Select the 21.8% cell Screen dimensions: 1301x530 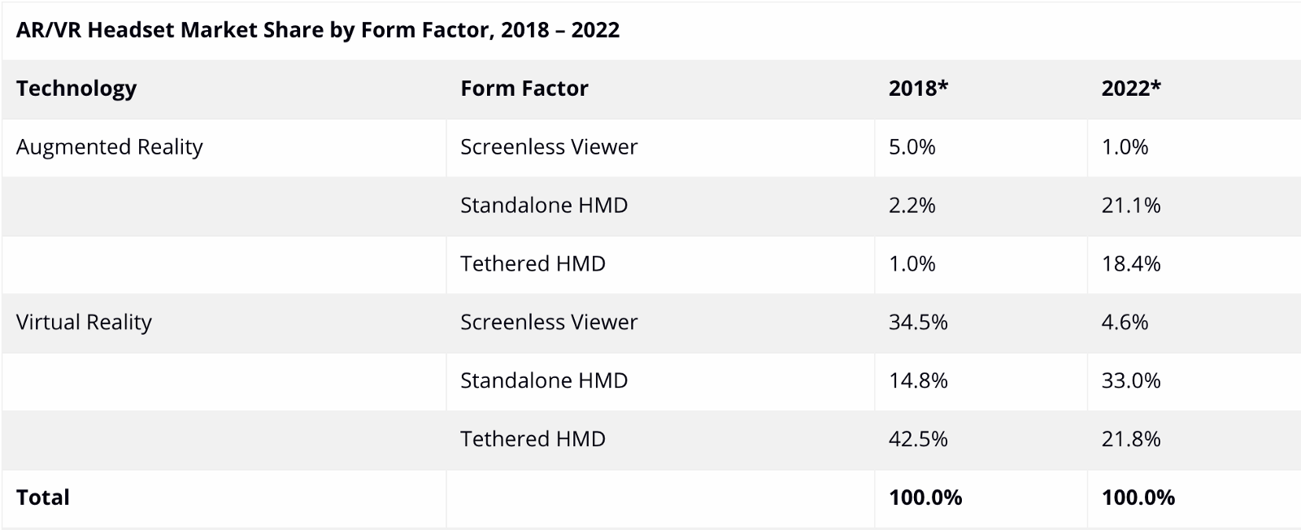[x=1130, y=440]
